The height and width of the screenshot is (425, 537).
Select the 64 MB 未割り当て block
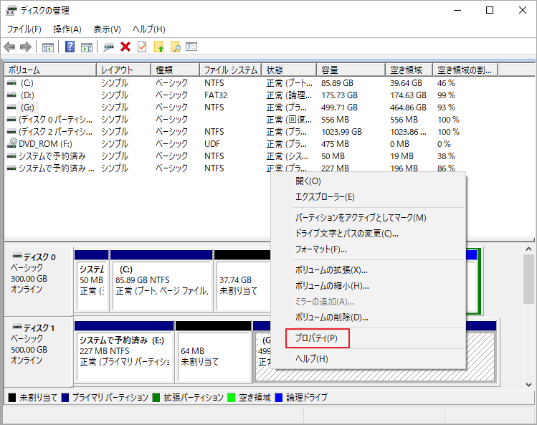[x=214, y=352]
